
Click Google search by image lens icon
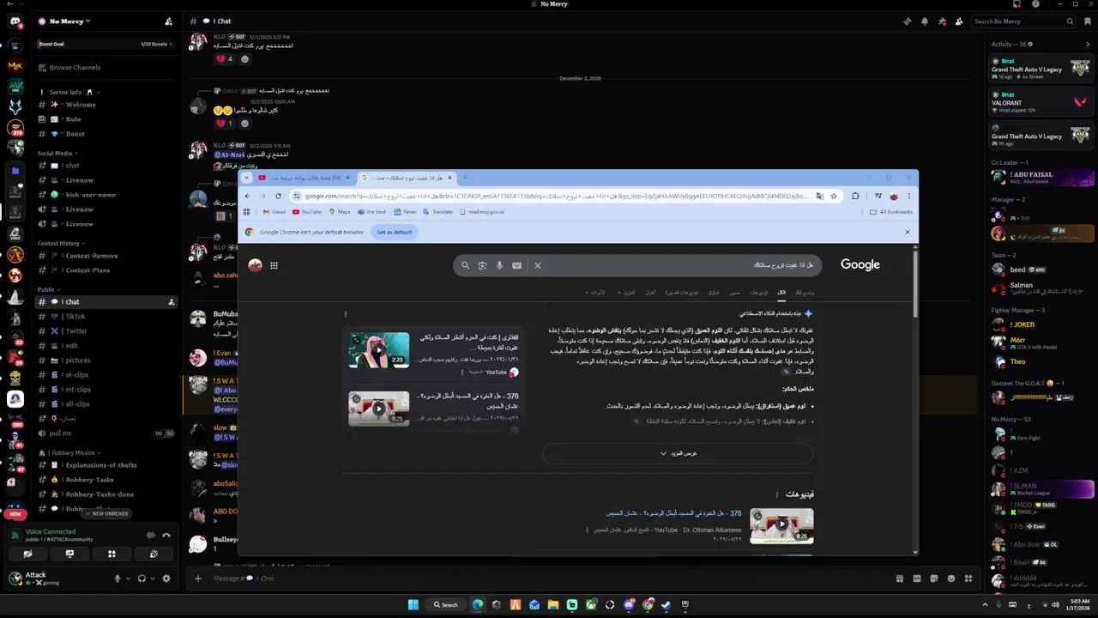(x=482, y=265)
